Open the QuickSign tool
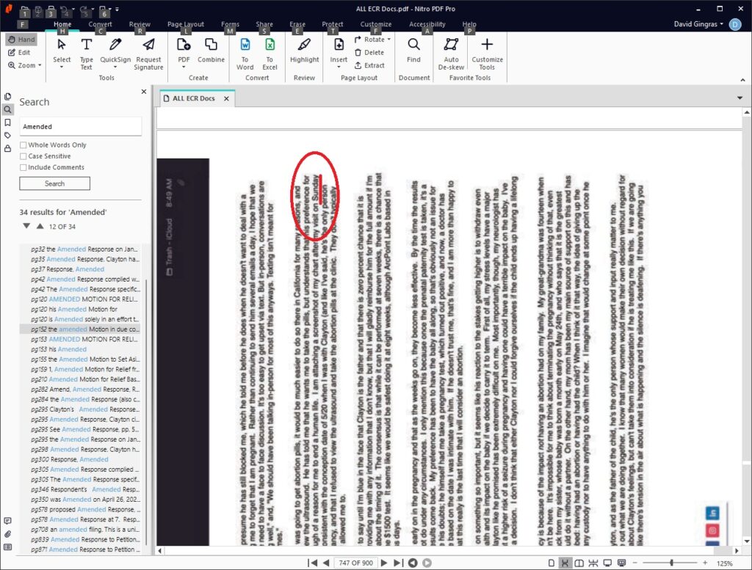 point(115,52)
